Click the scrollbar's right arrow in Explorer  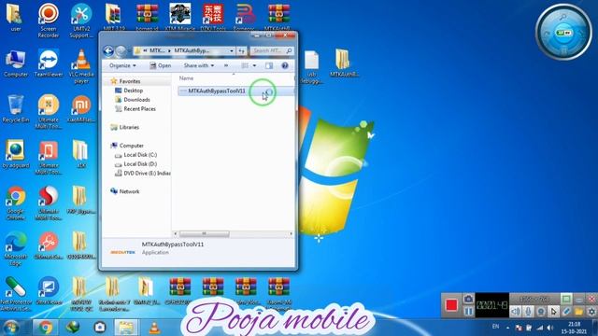[x=291, y=233]
